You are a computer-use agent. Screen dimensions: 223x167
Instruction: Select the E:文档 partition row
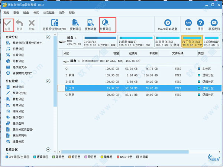coord(139,82)
